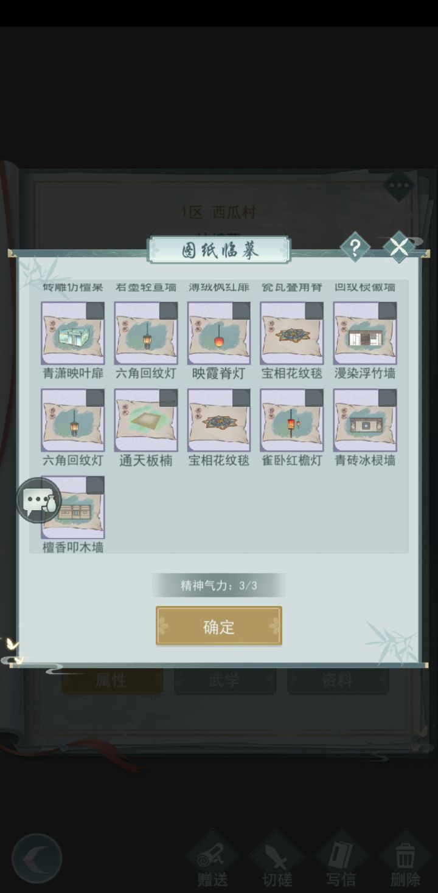
Task: Tap the 赠送 gift icon
Action: (213, 860)
